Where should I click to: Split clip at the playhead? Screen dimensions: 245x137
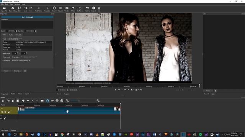tap(42, 101)
